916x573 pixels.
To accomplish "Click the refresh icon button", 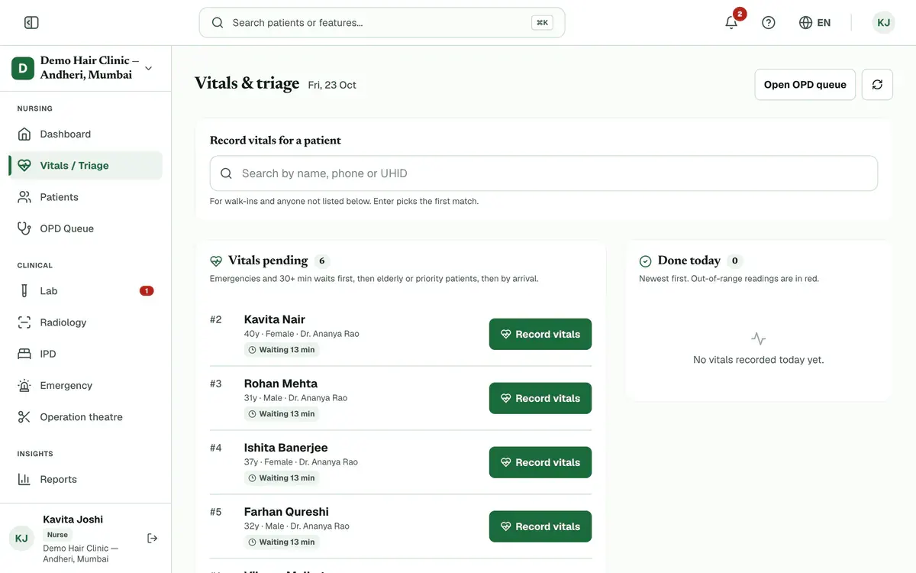I will [877, 85].
